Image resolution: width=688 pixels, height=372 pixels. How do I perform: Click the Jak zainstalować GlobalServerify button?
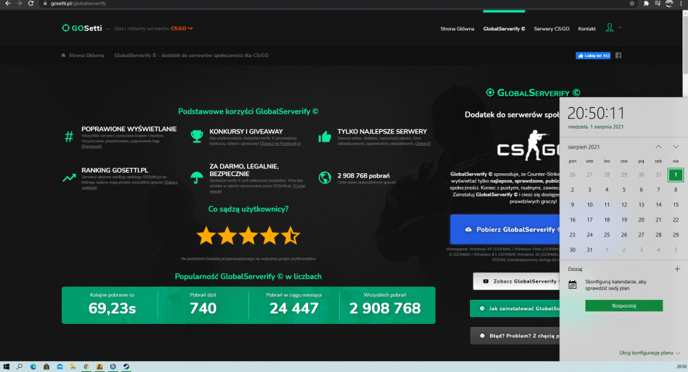click(x=515, y=308)
